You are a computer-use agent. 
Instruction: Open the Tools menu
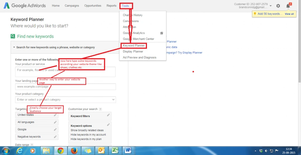125,6
